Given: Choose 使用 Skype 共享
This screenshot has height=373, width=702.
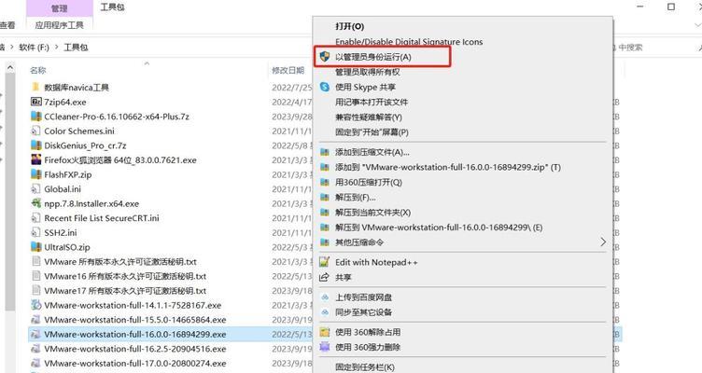Looking at the screenshot, I should coord(365,88).
